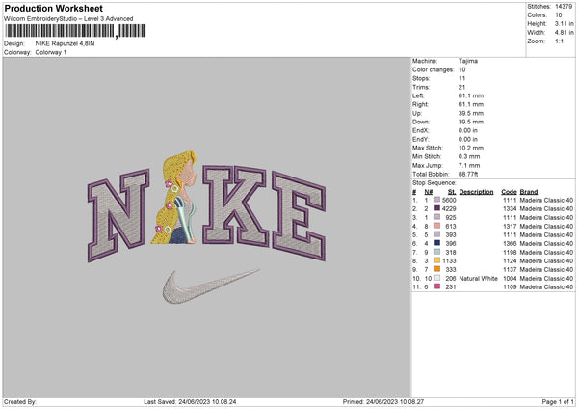Click the Rapunzel figure in the design preview

pyautogui.click(x=175, y=199)
